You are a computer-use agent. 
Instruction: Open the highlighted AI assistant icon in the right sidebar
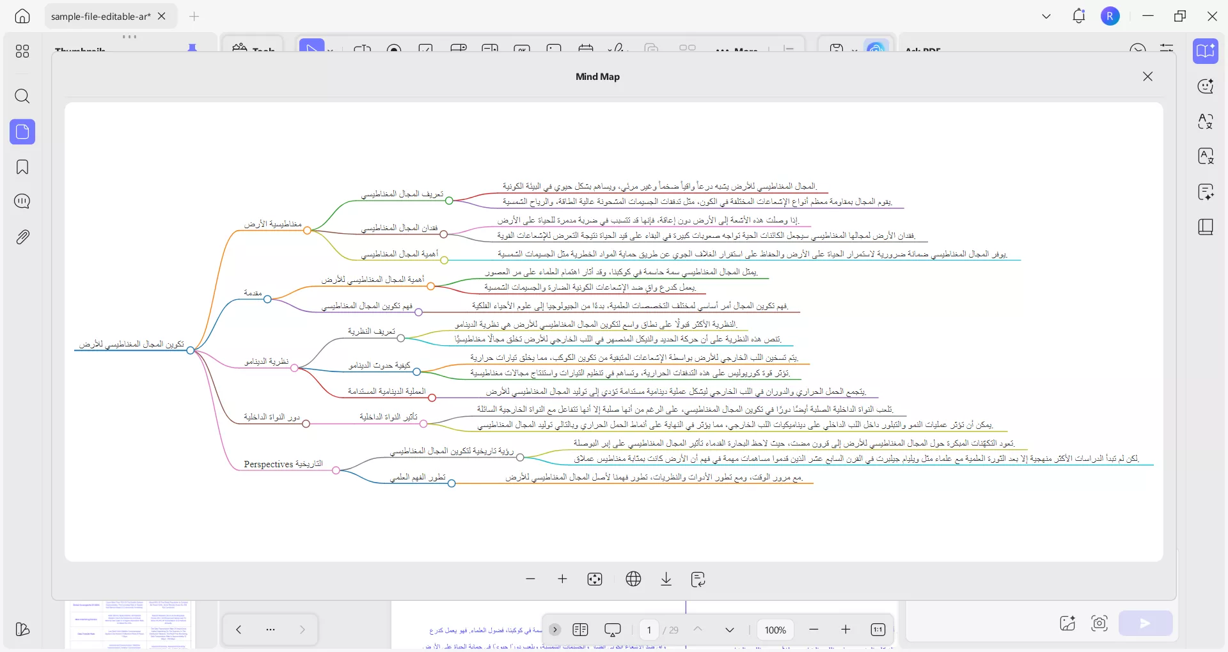coord(1206,51)
